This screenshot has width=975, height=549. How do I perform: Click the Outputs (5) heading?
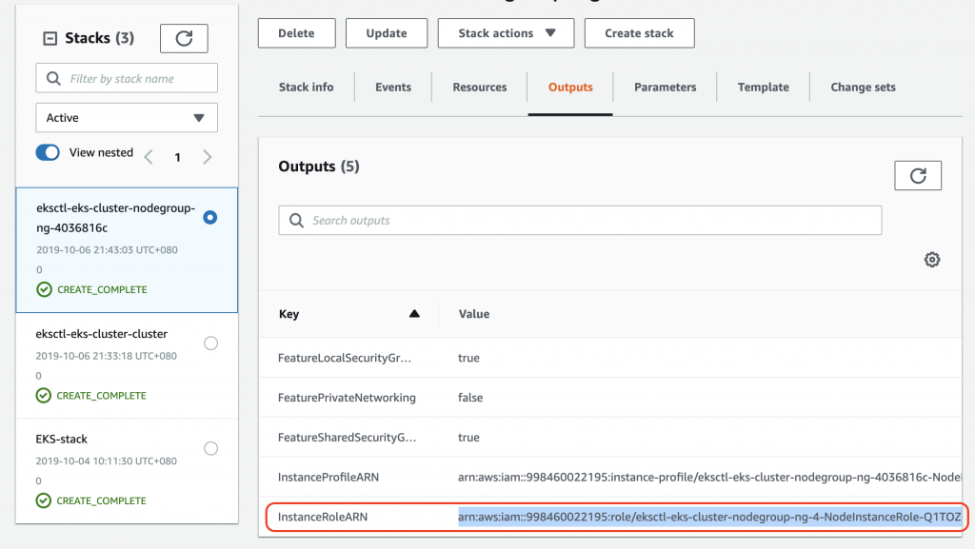pos(319,167)
